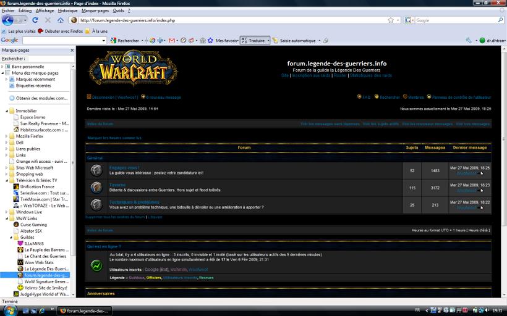Reload the page with the refresh icon
The image size is (507, 316).
tap(35, 20)
